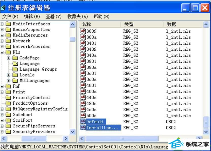Expand the Network tree node
Viewport: 211px width, 151px height.
click(x=2, y=41)
